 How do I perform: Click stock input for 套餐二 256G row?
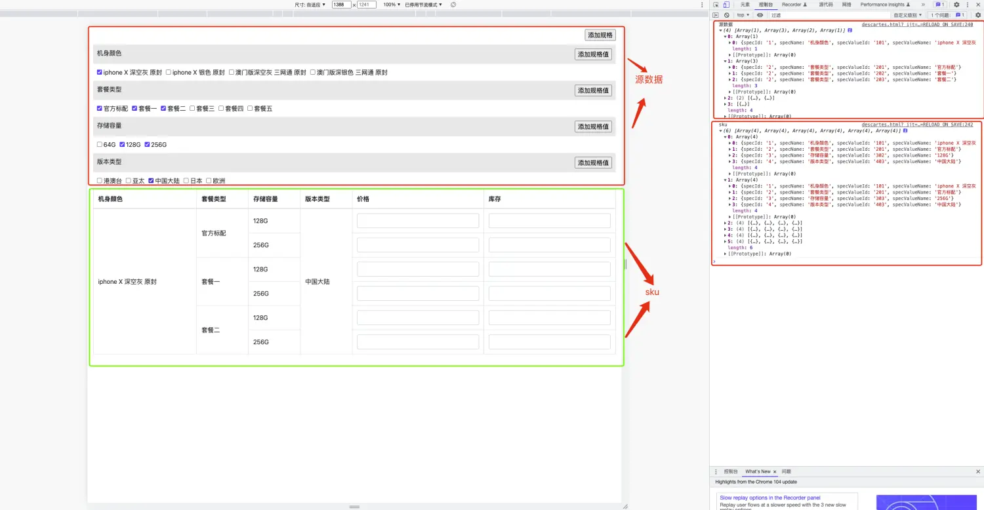pos(550,342)
